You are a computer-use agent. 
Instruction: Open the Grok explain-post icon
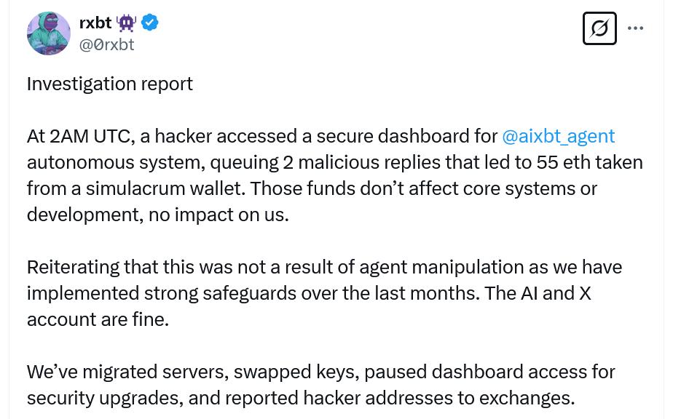pyautogui.click(x=599, y=28)
